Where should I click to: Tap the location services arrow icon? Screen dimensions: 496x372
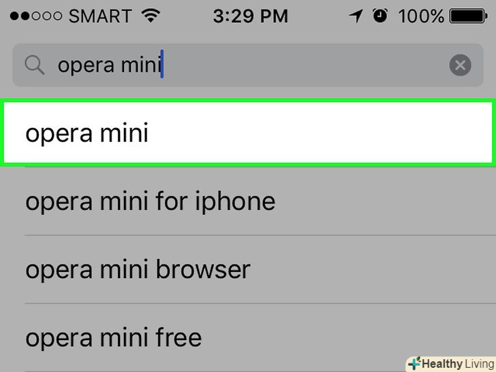click(356, 16)
